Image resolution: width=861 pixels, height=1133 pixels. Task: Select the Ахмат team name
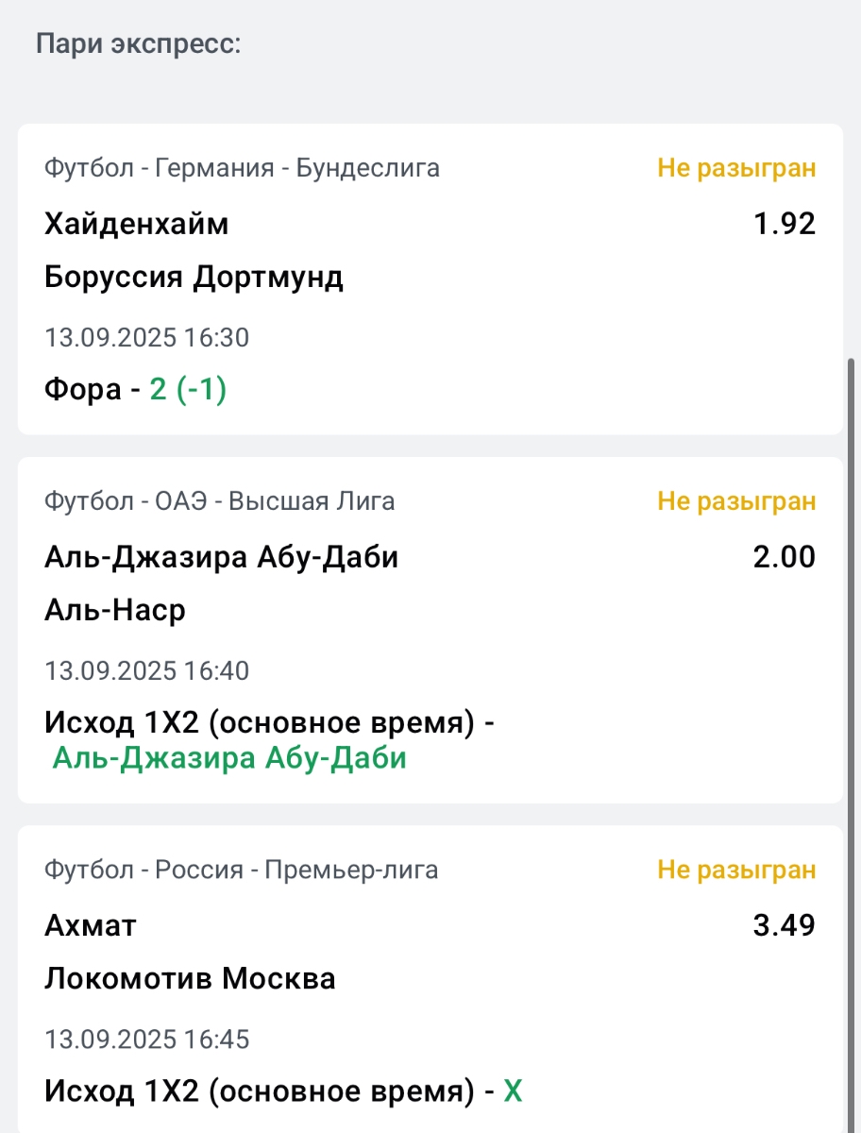tap(91, 925)
